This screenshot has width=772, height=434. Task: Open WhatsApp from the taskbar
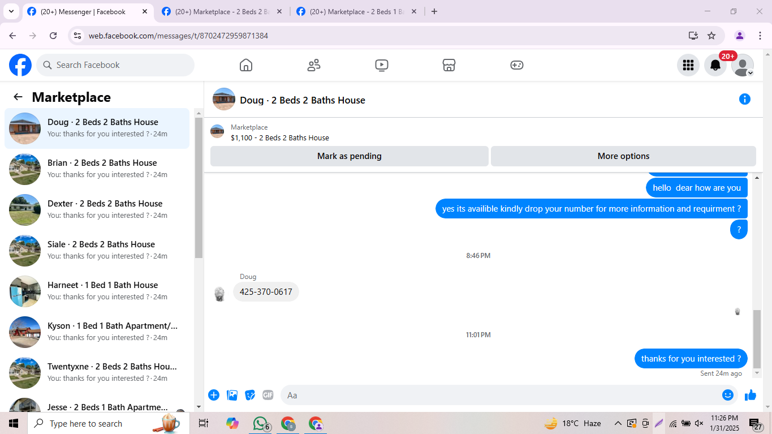[260, 423]
